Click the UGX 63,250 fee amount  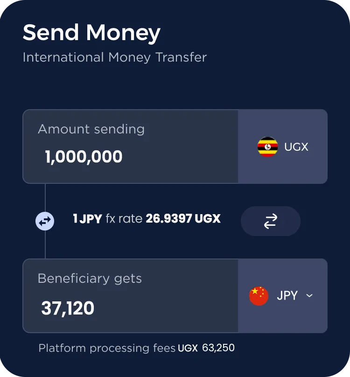point(206,348)
